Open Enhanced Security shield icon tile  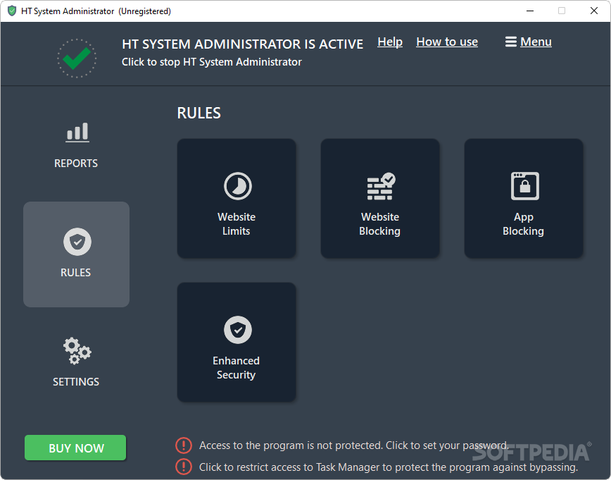238,330
